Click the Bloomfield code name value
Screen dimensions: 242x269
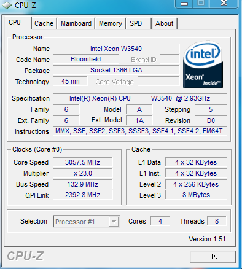(85, 59)
